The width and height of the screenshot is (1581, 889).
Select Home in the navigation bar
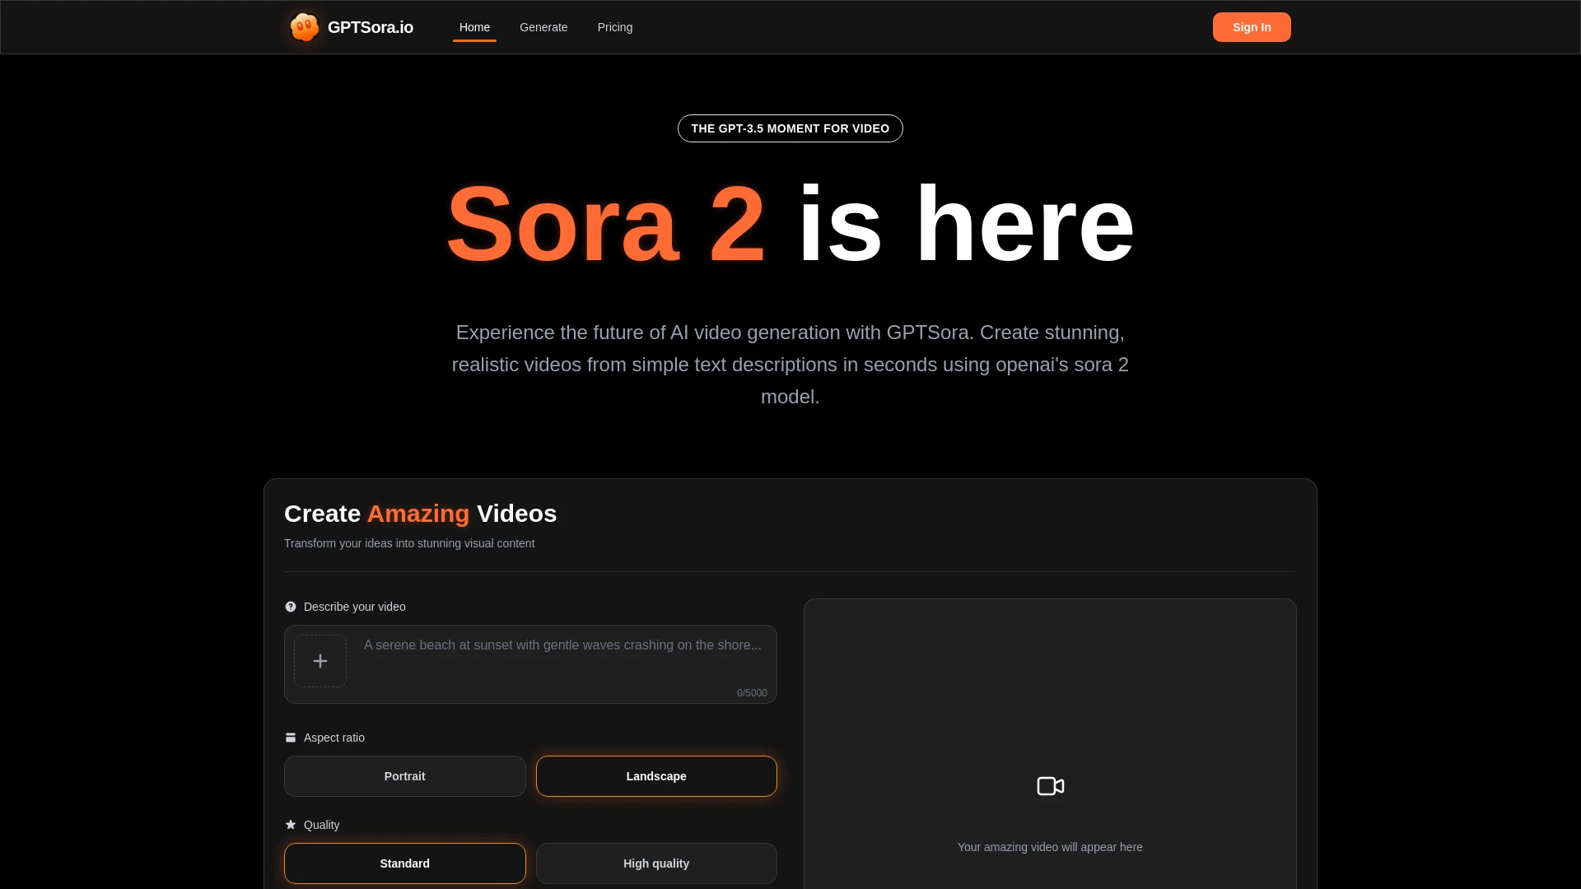coord(474,27)
